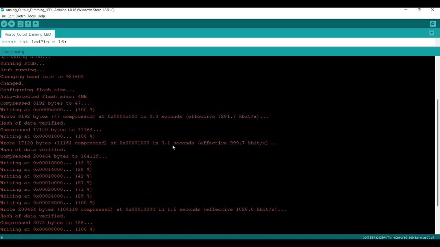The width and height of the screenshot is (440, 247).
Task: Click the Arduino app icon in title bar
Action: click(x=2, y=10)
